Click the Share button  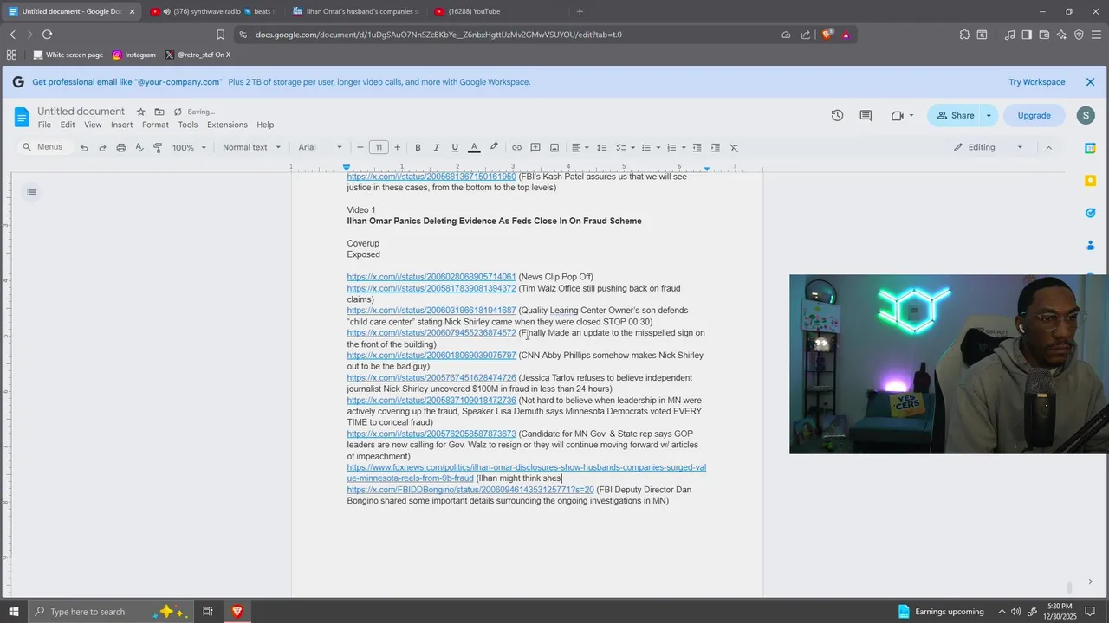[x=954, y=116]
